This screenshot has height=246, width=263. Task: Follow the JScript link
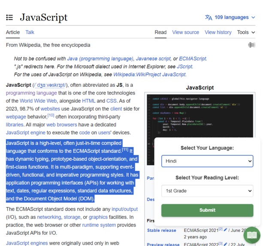(184, 67)
